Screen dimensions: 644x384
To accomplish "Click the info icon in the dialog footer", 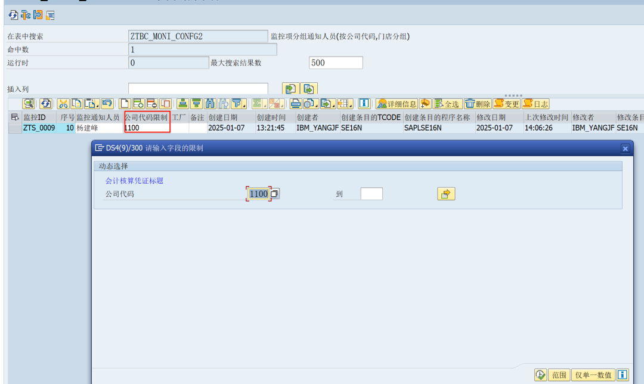I will pyautogui.click(x=623, y=374).
